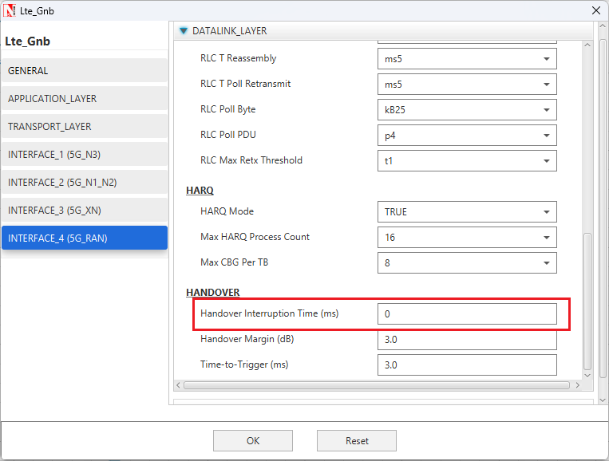Collapse the DATALINK_LAYER section
The image size is (609, 461).
[184, 30]
